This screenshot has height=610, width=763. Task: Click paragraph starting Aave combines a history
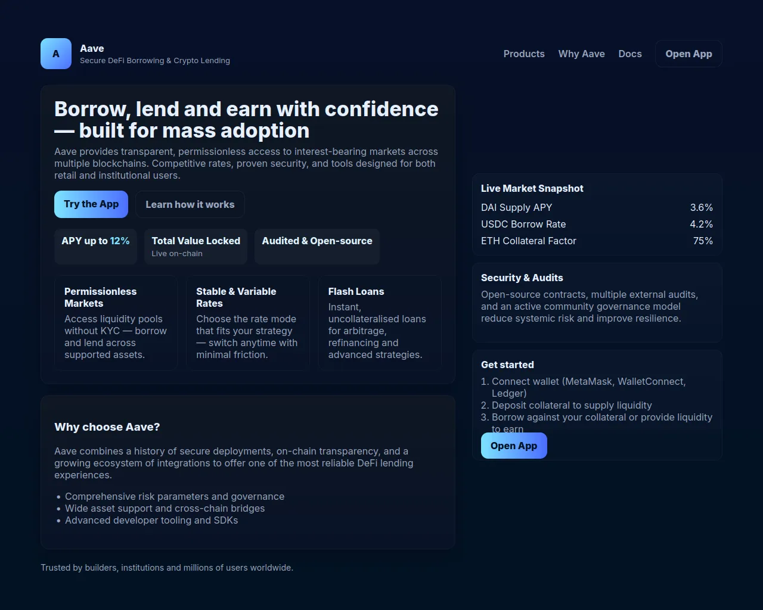[x=234, y=463]
